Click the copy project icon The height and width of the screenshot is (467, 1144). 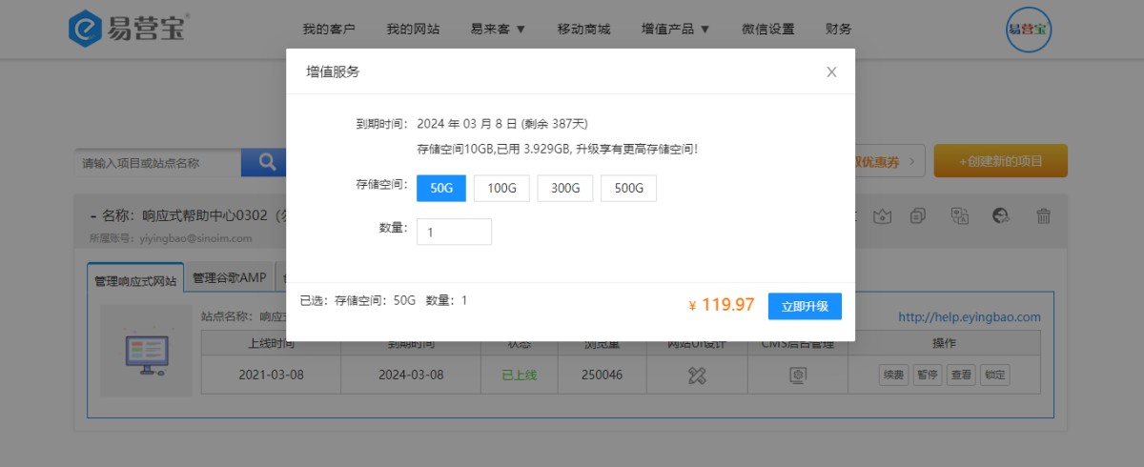click(x=918, y=216)
